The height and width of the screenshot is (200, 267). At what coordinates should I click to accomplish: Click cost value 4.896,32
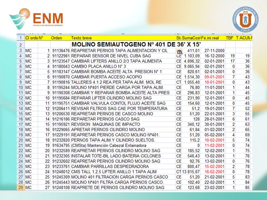click(192, 61)
